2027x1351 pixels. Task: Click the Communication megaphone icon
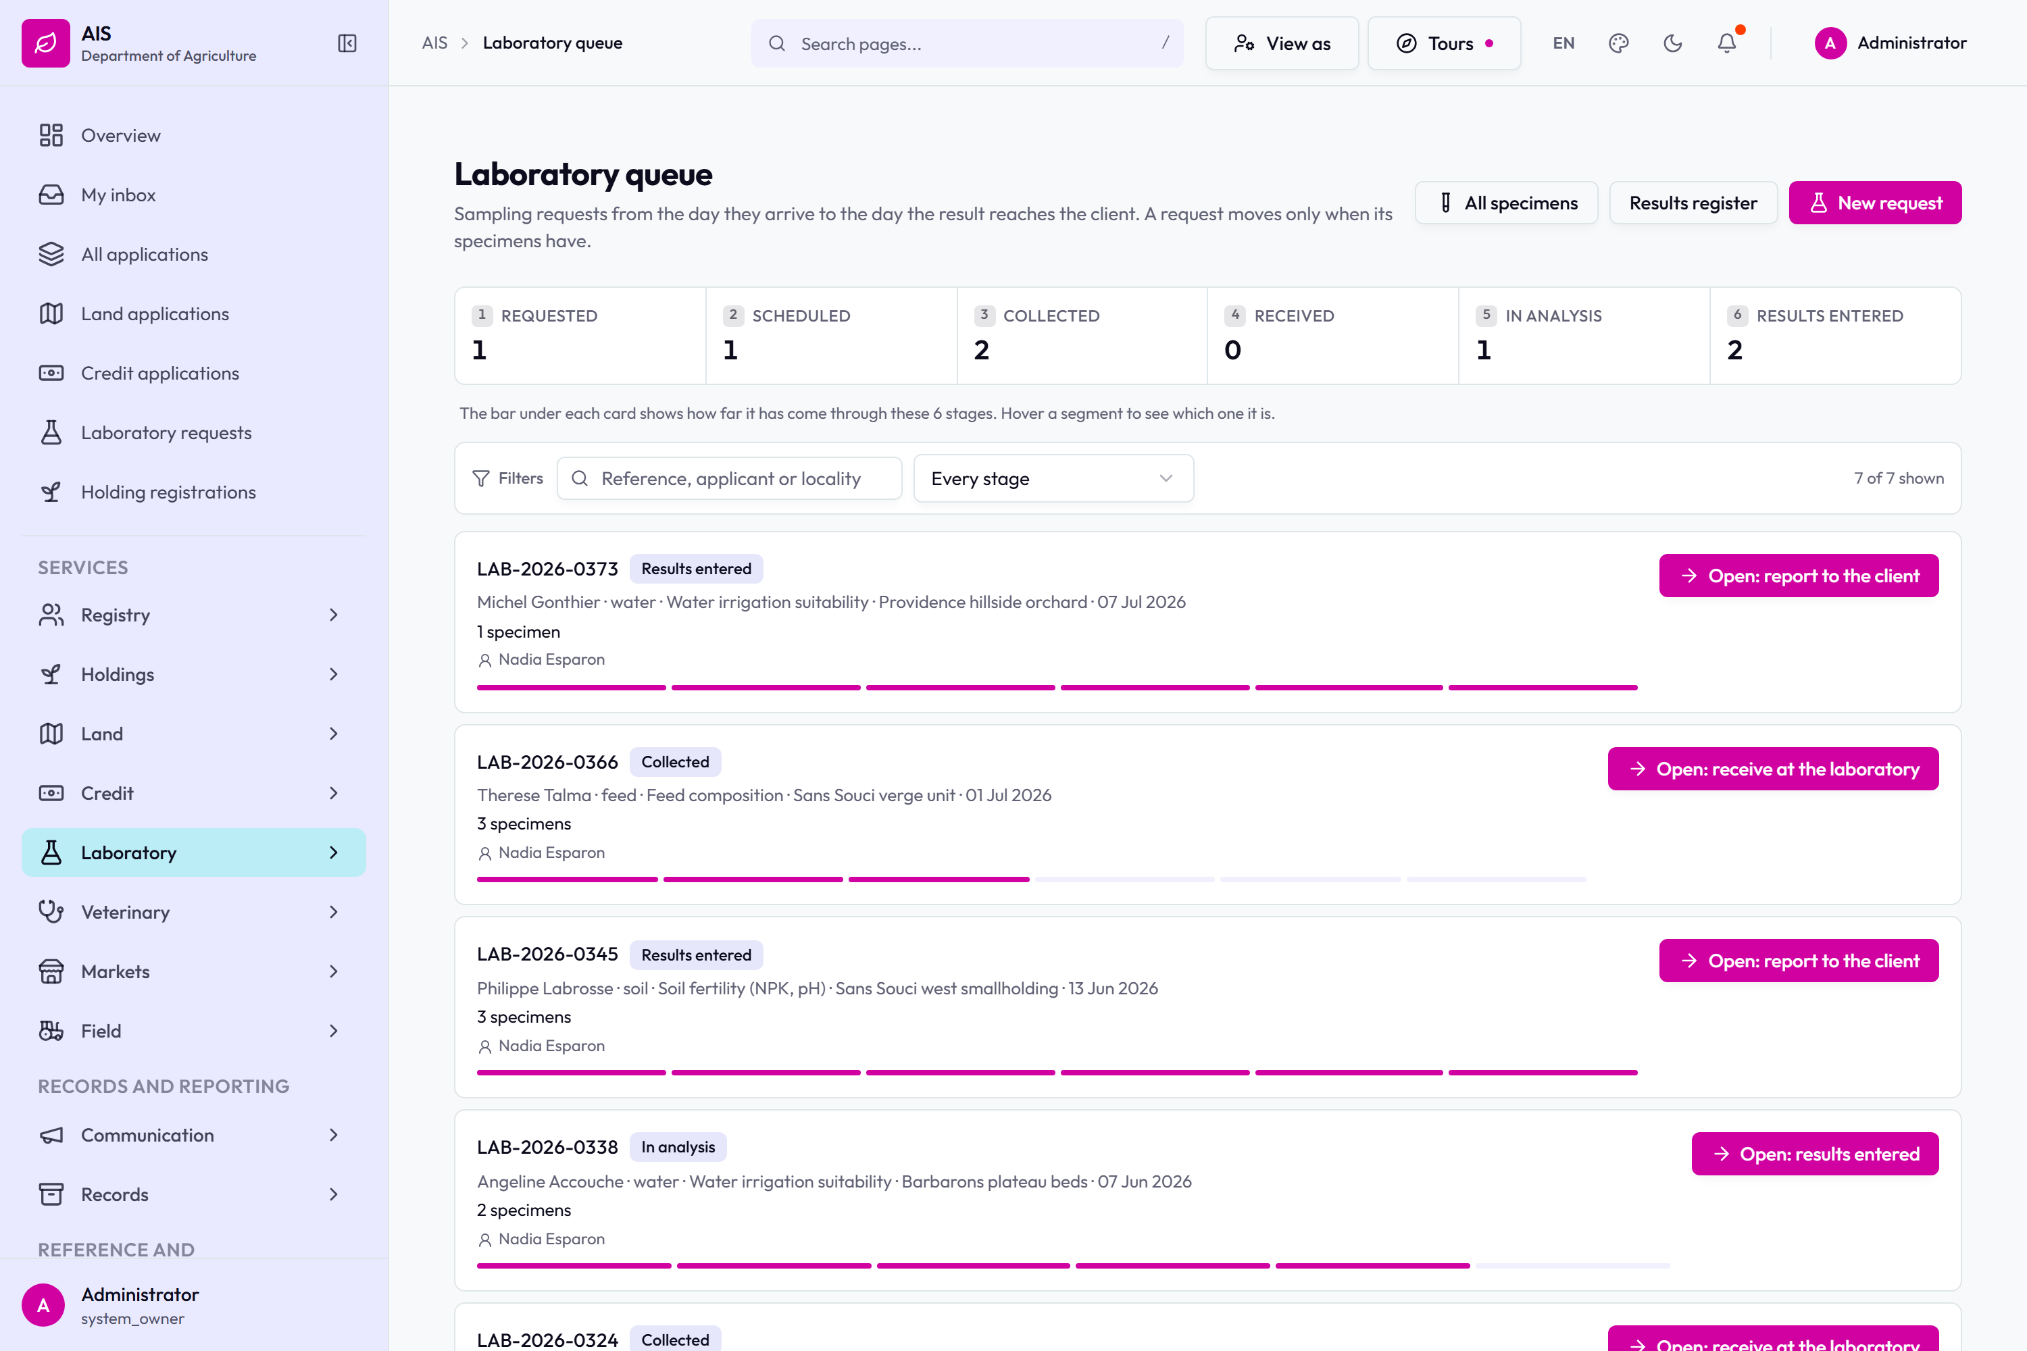click(51, 1135)
